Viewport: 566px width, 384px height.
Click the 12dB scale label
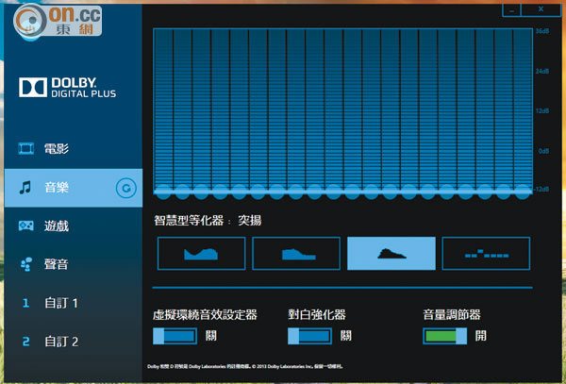tap(542, 110)
